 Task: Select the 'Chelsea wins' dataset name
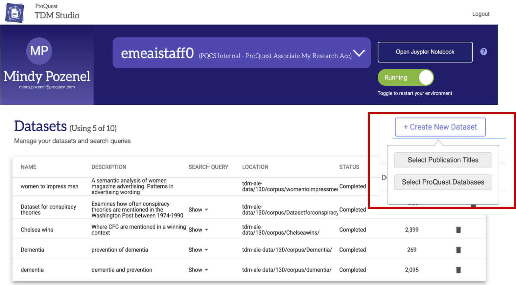37,230
